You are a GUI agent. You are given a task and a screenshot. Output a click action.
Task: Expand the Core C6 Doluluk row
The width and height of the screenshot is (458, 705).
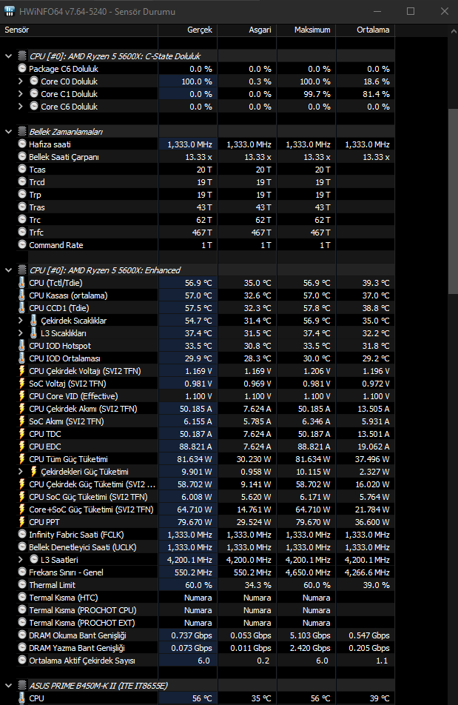click(x=20, y=106)
